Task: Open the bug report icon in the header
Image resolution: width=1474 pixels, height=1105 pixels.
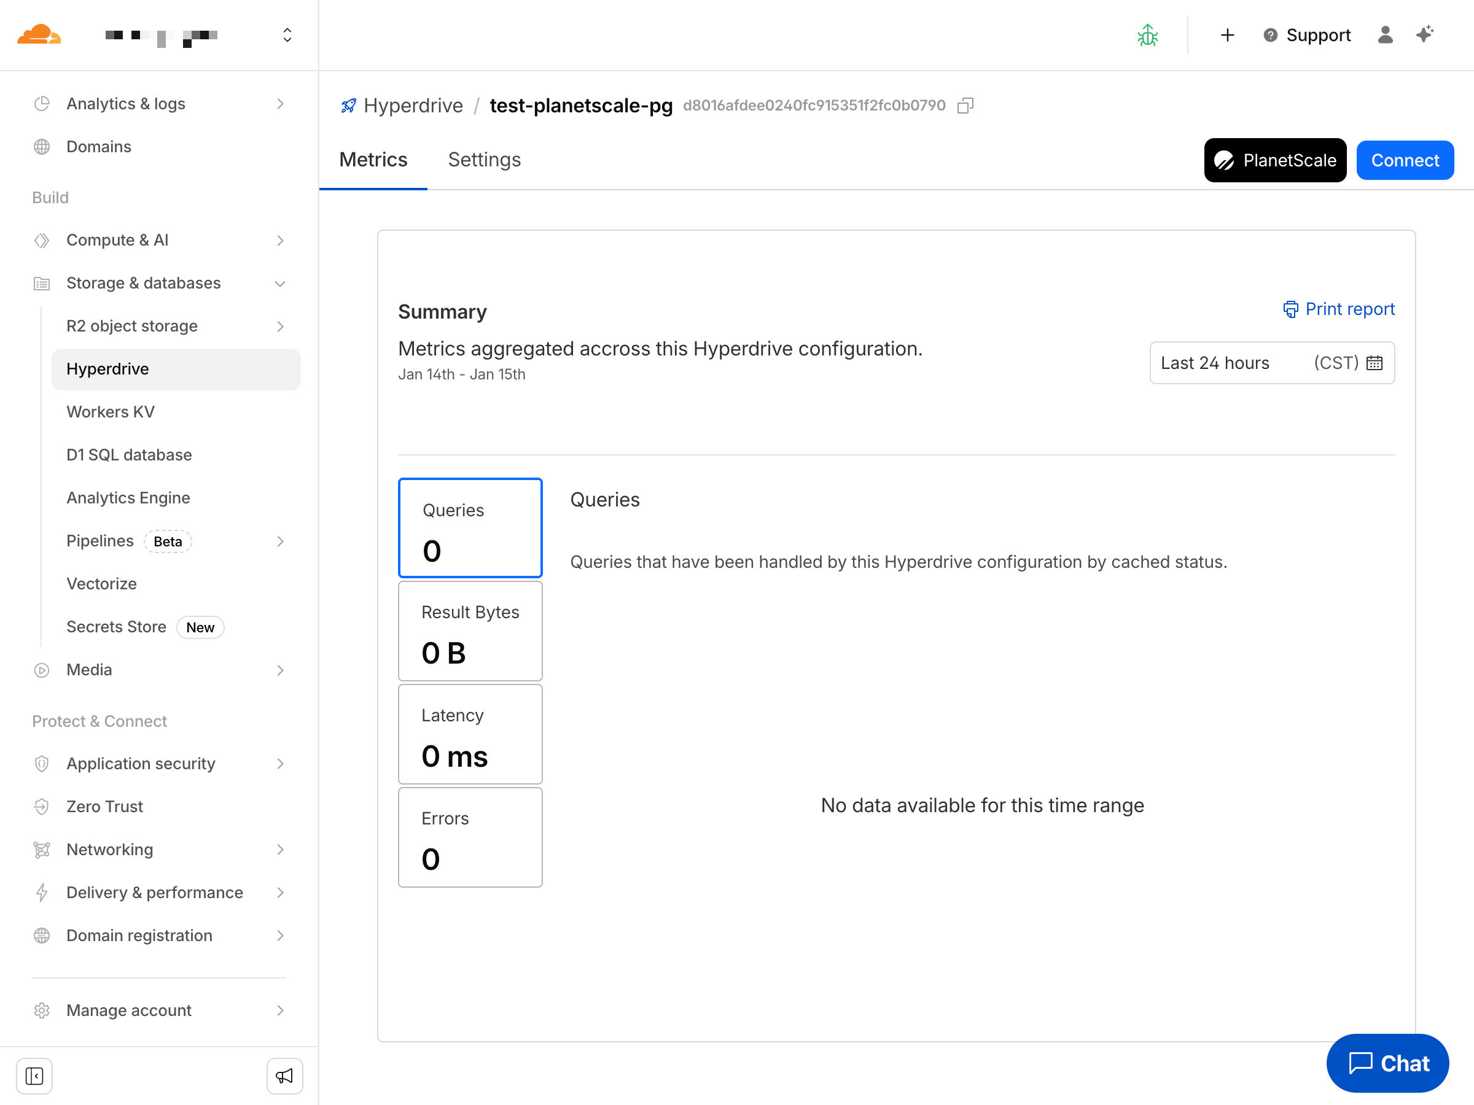Action: click(1147, 36)
